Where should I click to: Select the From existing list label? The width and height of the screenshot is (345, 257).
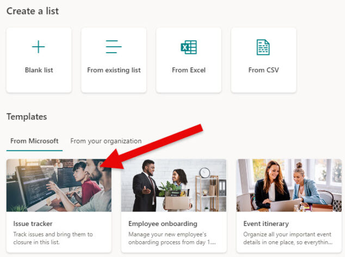point(114,70)
